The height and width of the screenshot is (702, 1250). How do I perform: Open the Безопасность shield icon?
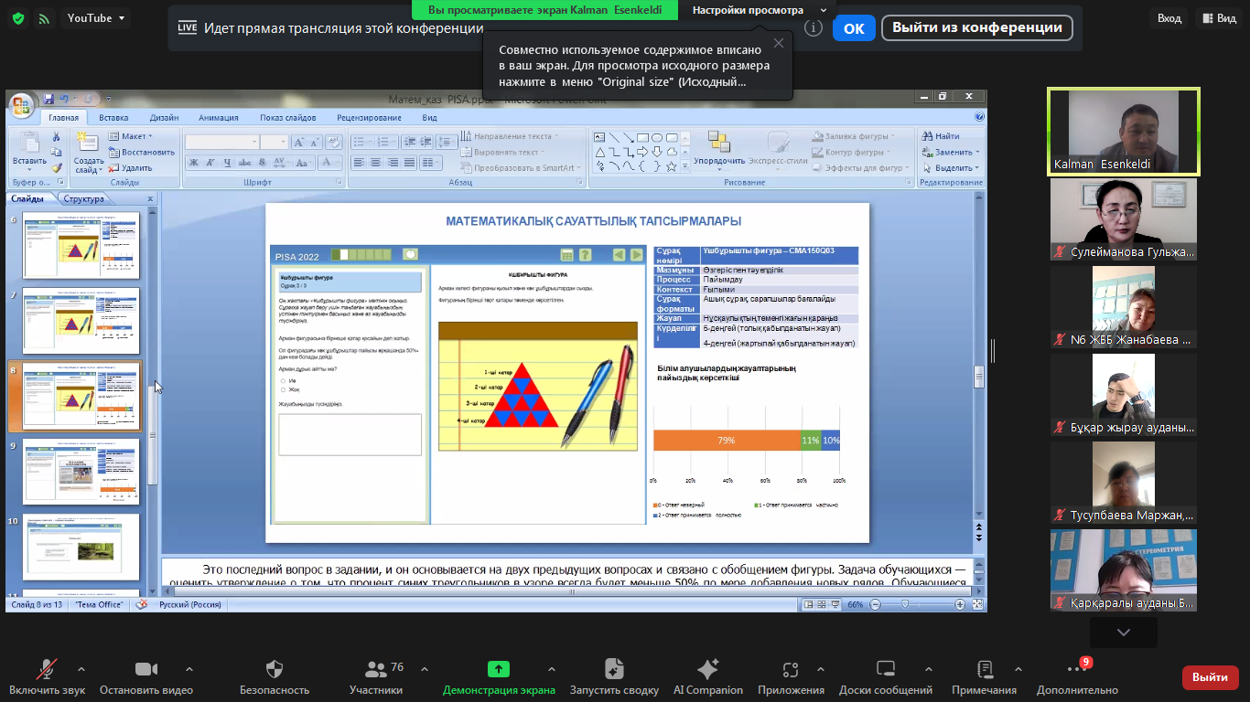pos(274,669)
